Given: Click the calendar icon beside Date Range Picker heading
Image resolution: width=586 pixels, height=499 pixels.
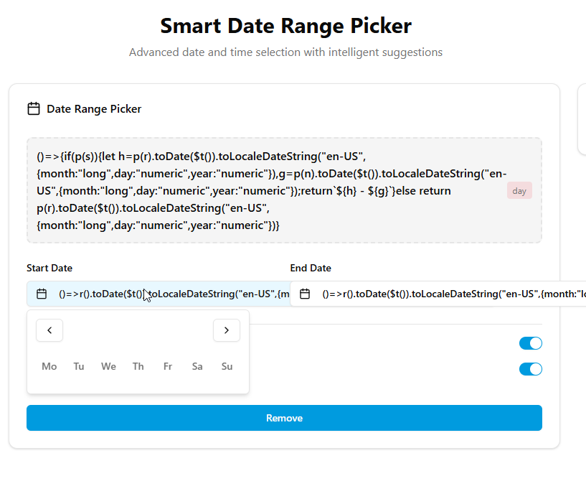Looking at the screenshot, I should coord(33,109).
